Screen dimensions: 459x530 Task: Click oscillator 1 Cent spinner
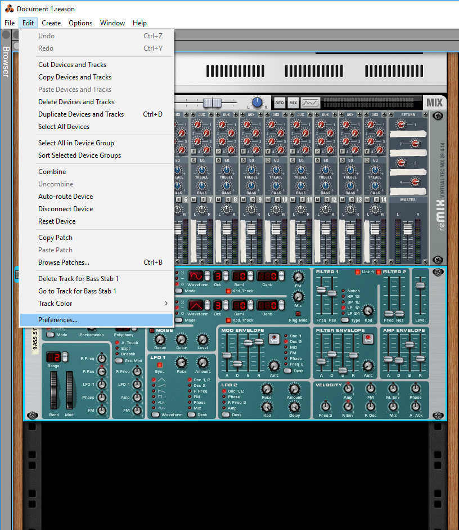[281, 276]
